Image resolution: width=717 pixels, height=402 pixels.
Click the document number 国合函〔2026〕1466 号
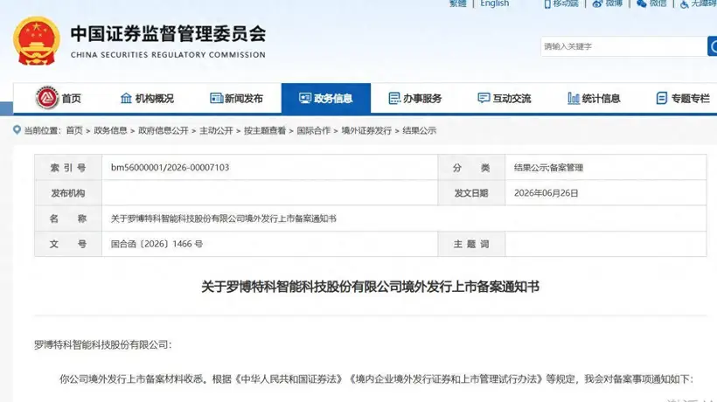(157, 244)
